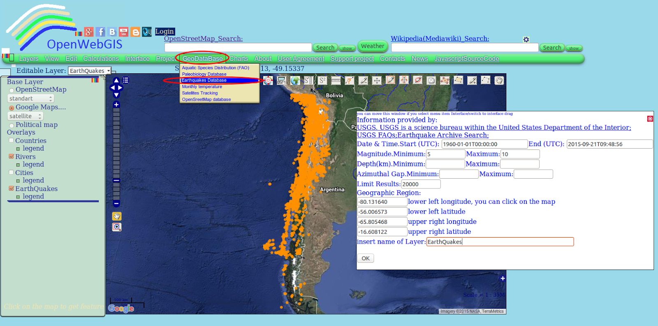Expand the Cities legend
The width and height of the screenshot is (658, 326).
(18, 181)
